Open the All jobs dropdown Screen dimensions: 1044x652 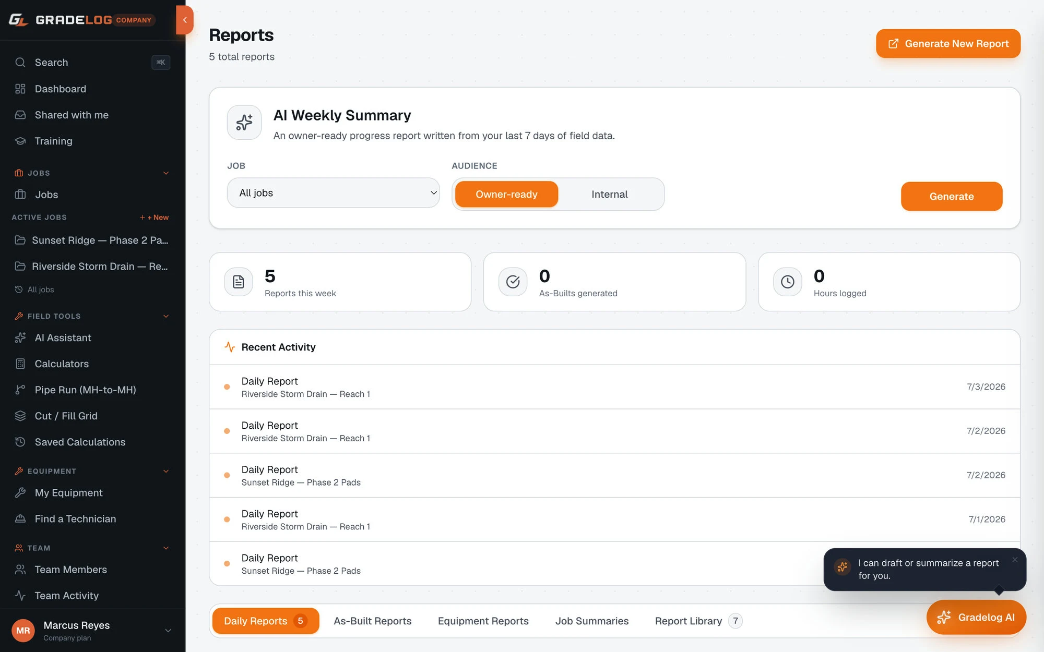(334, 193)
